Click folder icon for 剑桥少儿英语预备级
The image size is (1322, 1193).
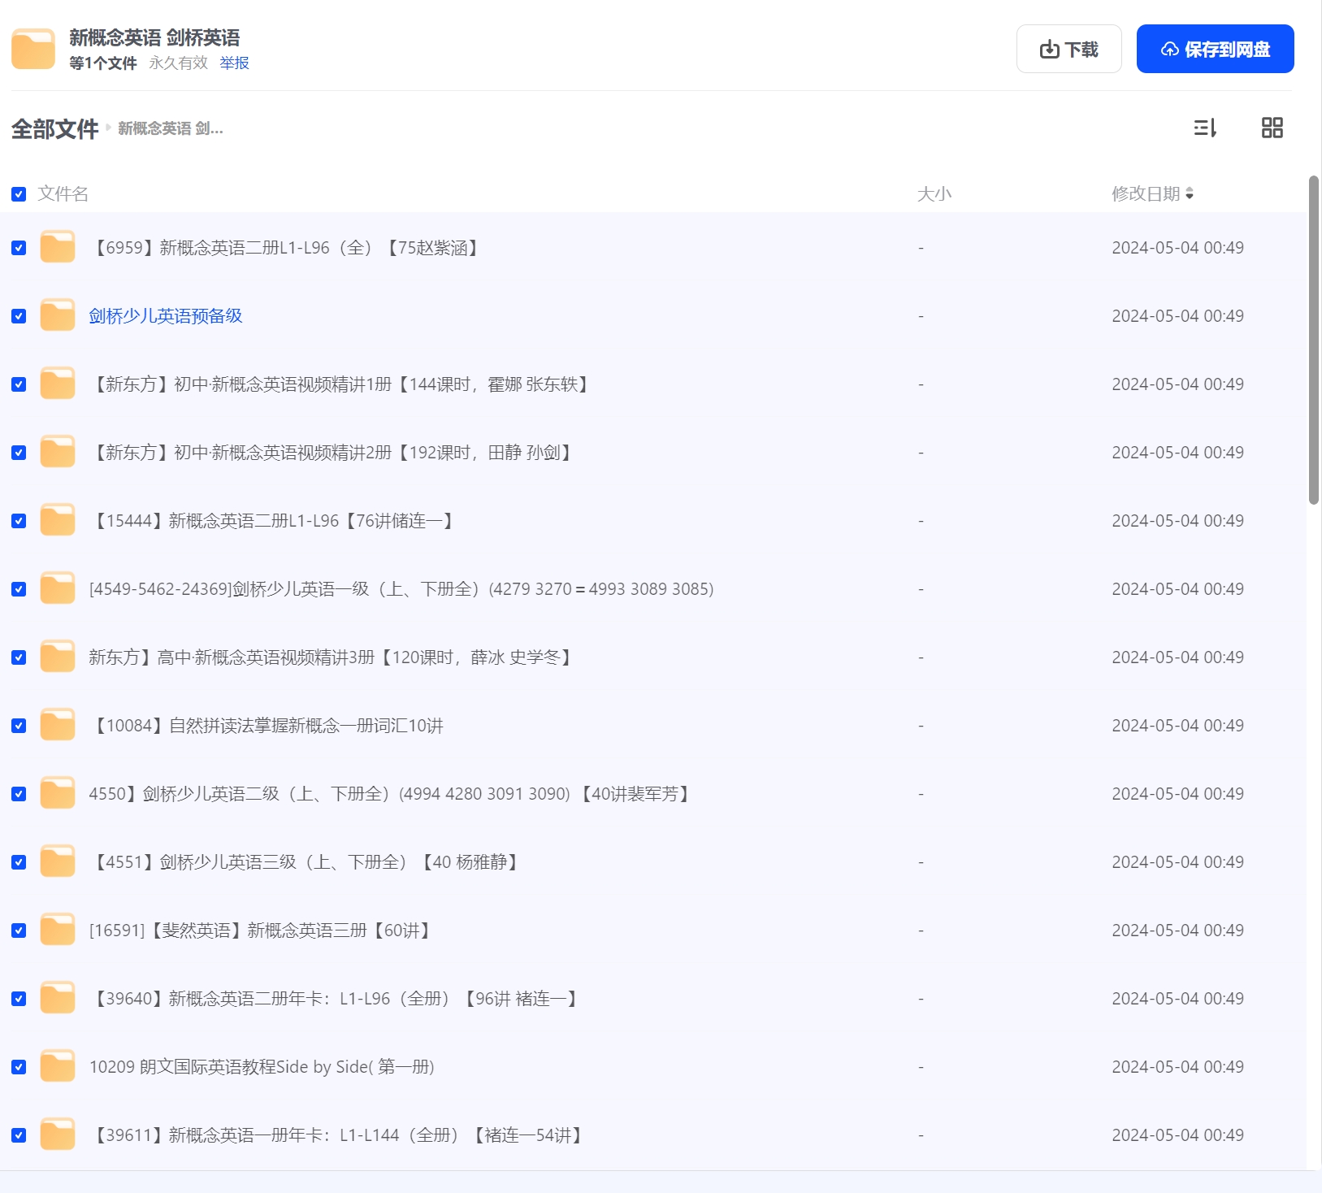(58, 316)
